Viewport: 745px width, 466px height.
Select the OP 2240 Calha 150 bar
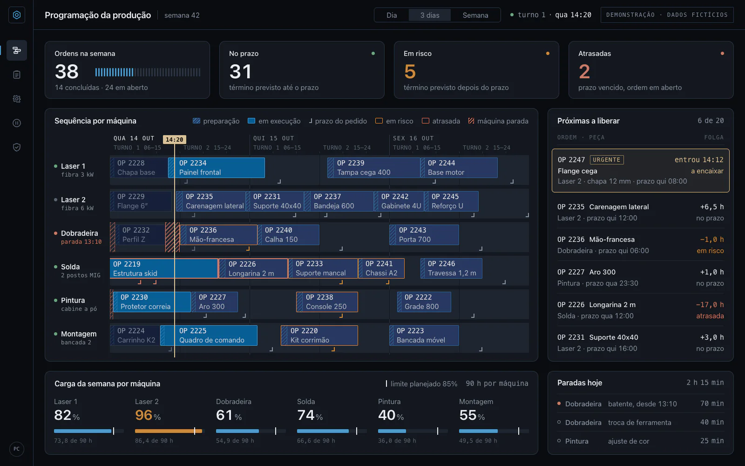click(x=288, y=235)
